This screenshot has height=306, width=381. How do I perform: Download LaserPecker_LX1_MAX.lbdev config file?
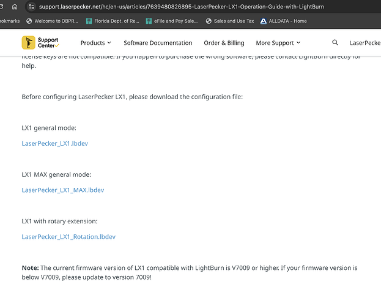pos(62,190)
